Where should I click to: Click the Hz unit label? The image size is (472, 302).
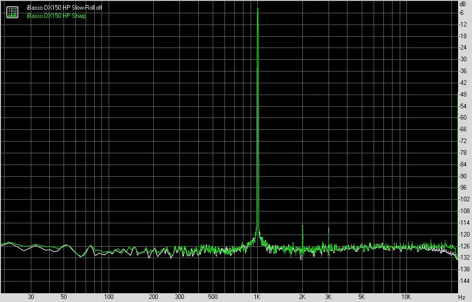(x=462, y=297)
